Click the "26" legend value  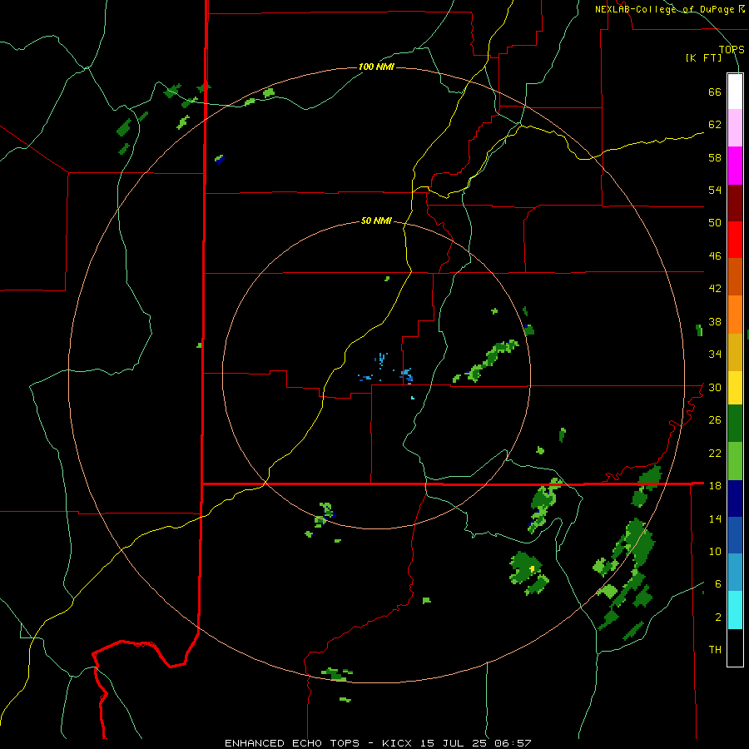click(x=715, y=420)
